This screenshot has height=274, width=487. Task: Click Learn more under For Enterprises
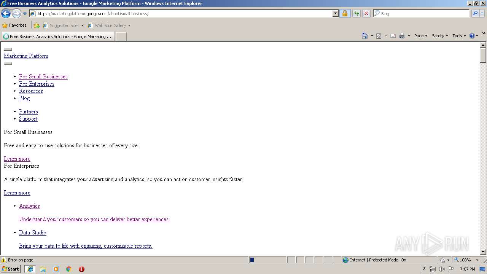17,193
